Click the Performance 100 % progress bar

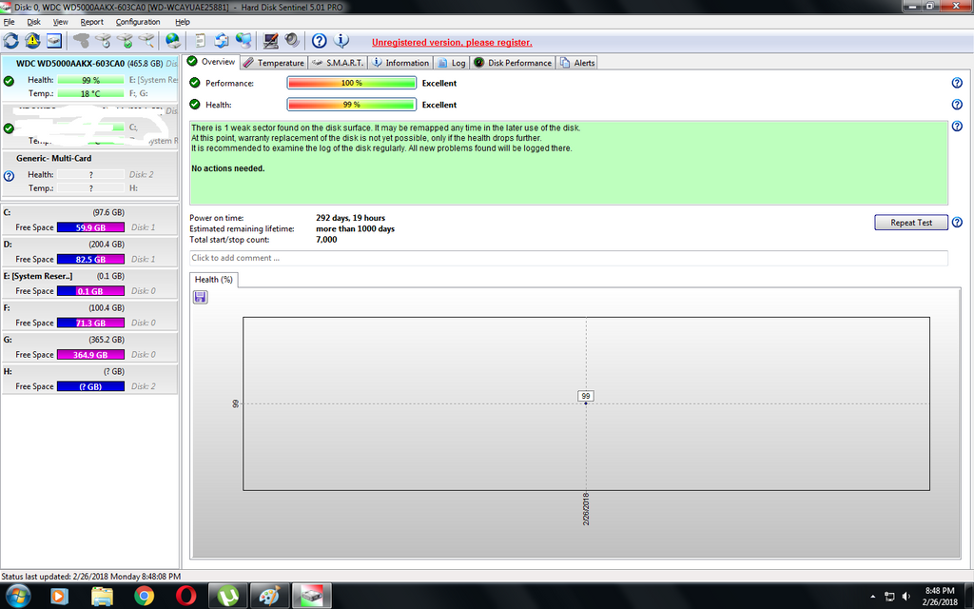pos(352,83)
